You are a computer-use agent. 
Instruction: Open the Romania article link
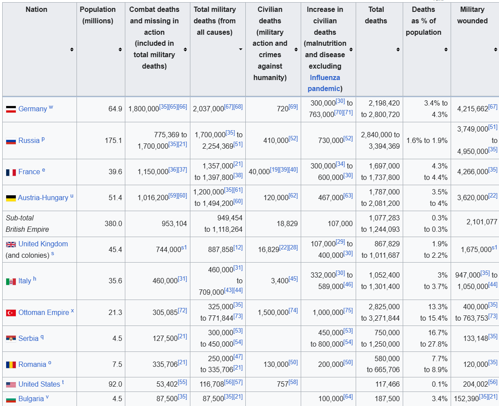click(x=32, y=364)
